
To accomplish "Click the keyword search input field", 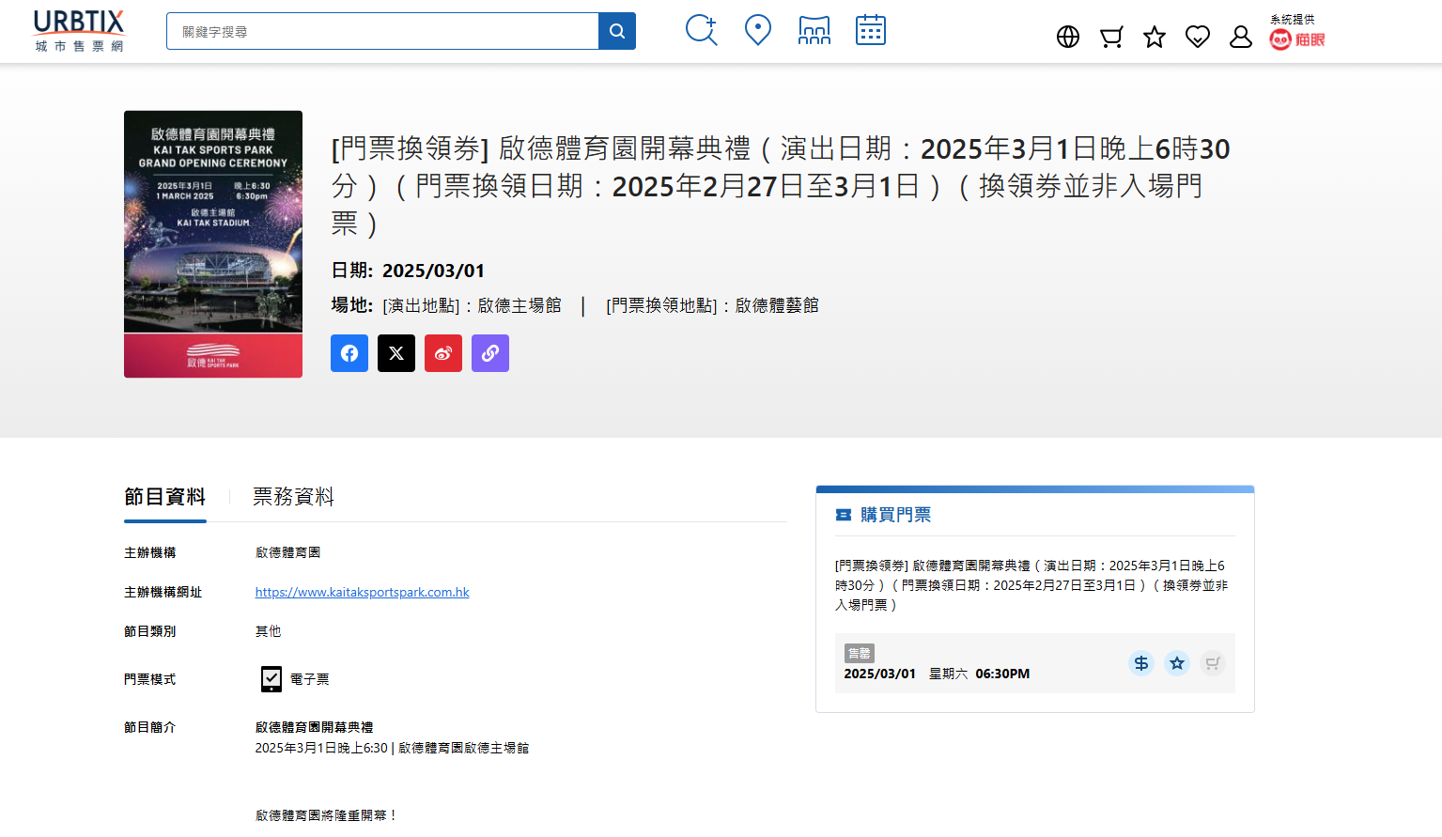I will tap(382, 31).
